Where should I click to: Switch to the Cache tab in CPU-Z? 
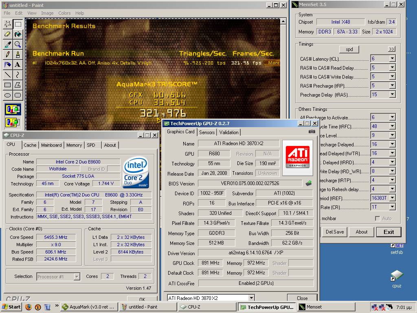[x=30, y=145]
